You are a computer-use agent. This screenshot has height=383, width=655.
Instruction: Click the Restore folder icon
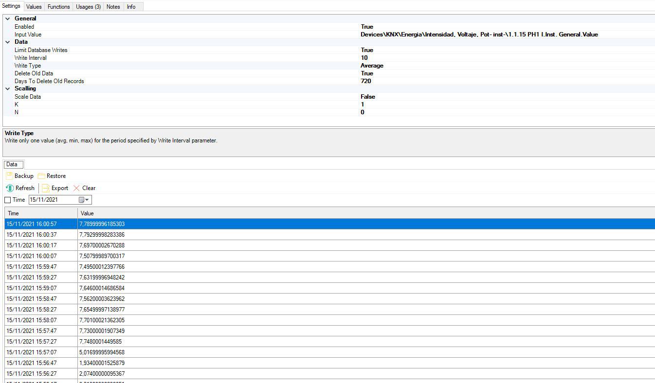coord(41,176)
